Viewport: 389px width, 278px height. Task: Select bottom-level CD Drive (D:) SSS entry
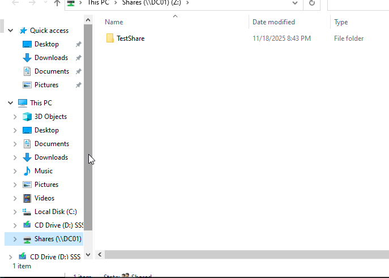pos(55,256)
